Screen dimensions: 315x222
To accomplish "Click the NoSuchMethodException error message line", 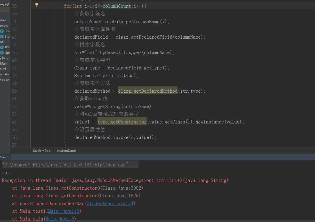I will (x=115, y=180).
